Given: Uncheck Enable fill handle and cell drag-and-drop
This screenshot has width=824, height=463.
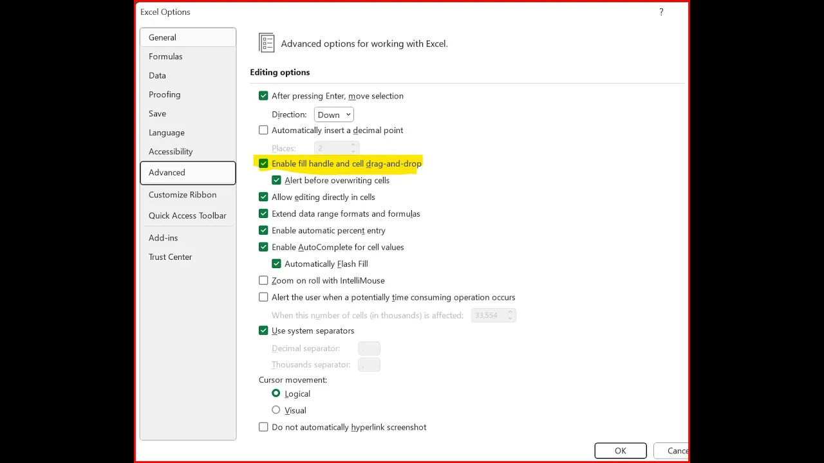Looking at the screenshot, I should 263,163.
